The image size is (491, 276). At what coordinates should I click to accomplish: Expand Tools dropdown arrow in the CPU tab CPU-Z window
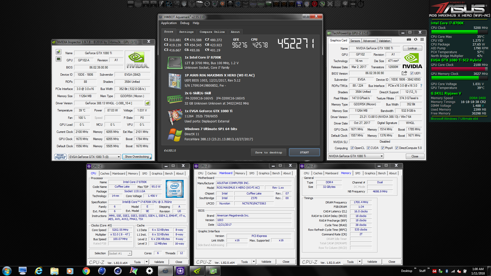[147, 262]
